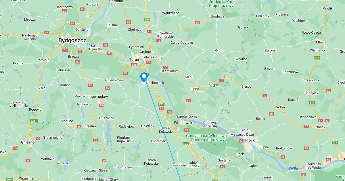The width and height of the screenshot is (345, 181).
Task: Click the E30 road shield near Września
Action: pyautogui.click(x=9, y=180)
